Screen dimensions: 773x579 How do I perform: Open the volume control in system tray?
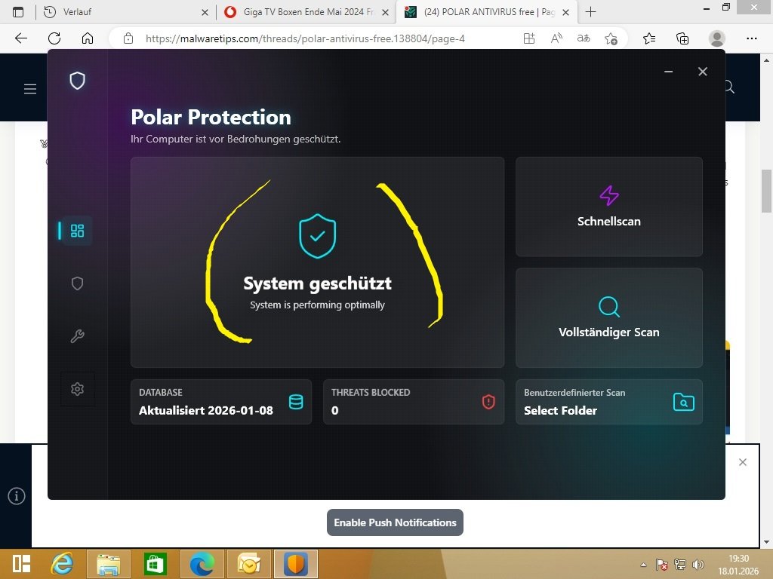(698, 565)
